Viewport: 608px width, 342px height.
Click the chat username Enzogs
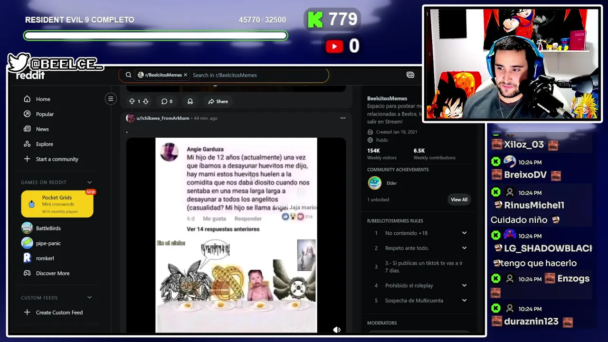573,278
